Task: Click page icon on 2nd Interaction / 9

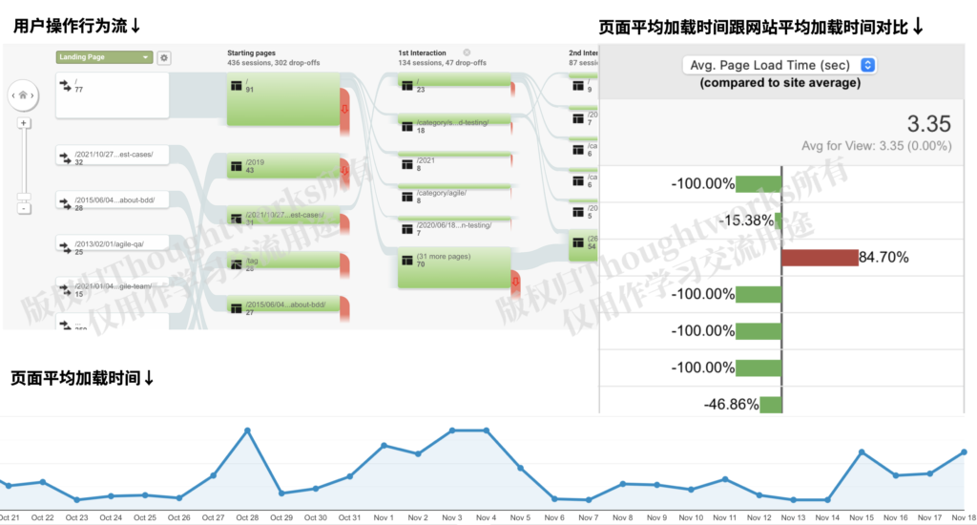Action: click(x=578, y=85)
